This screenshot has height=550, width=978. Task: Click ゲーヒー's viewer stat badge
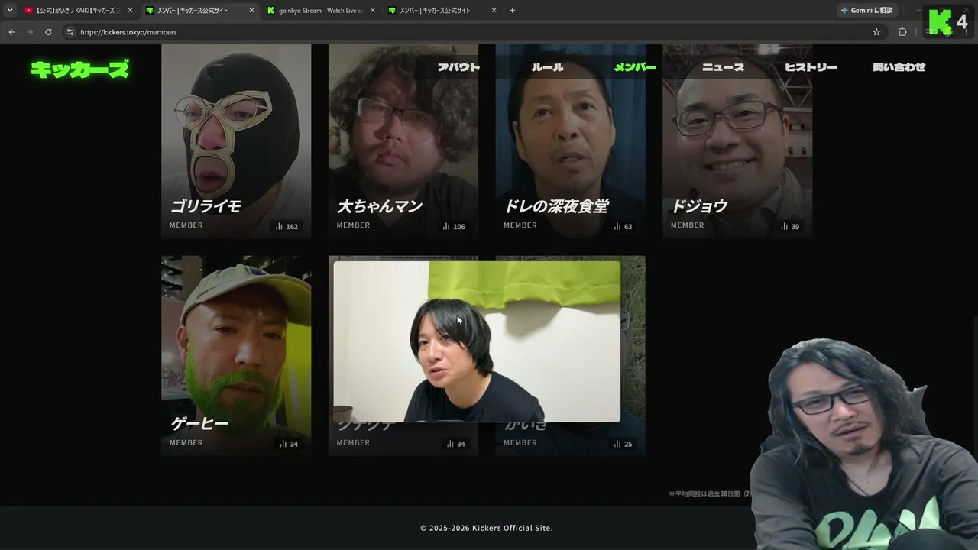[289, 444]
